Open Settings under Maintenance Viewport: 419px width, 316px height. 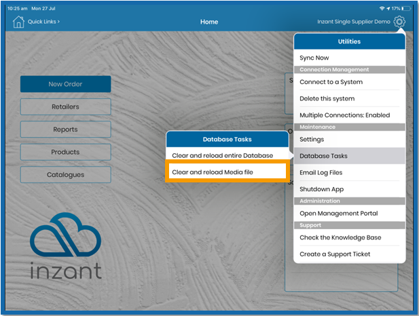click(x=350, y=139)
